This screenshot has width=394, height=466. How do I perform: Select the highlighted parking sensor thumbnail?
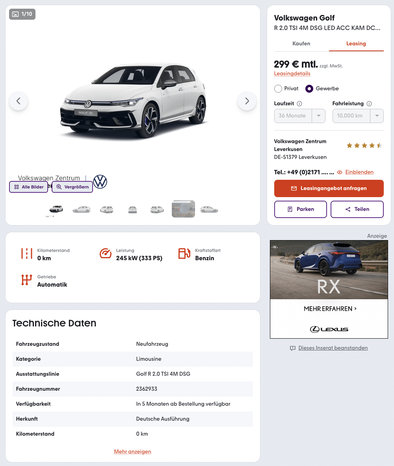(x=183, y=209)
